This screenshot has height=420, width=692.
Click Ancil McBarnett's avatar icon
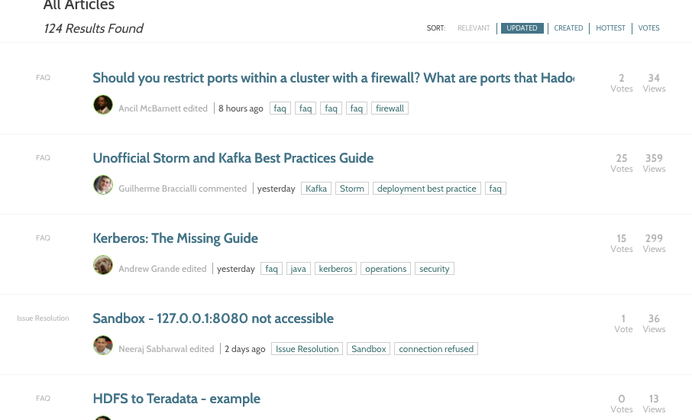tap(103, 105)
